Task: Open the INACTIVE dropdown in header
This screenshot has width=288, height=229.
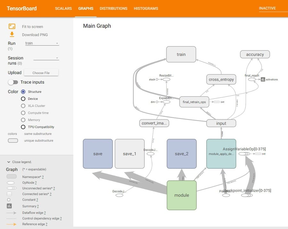Action: click(273, 8)
